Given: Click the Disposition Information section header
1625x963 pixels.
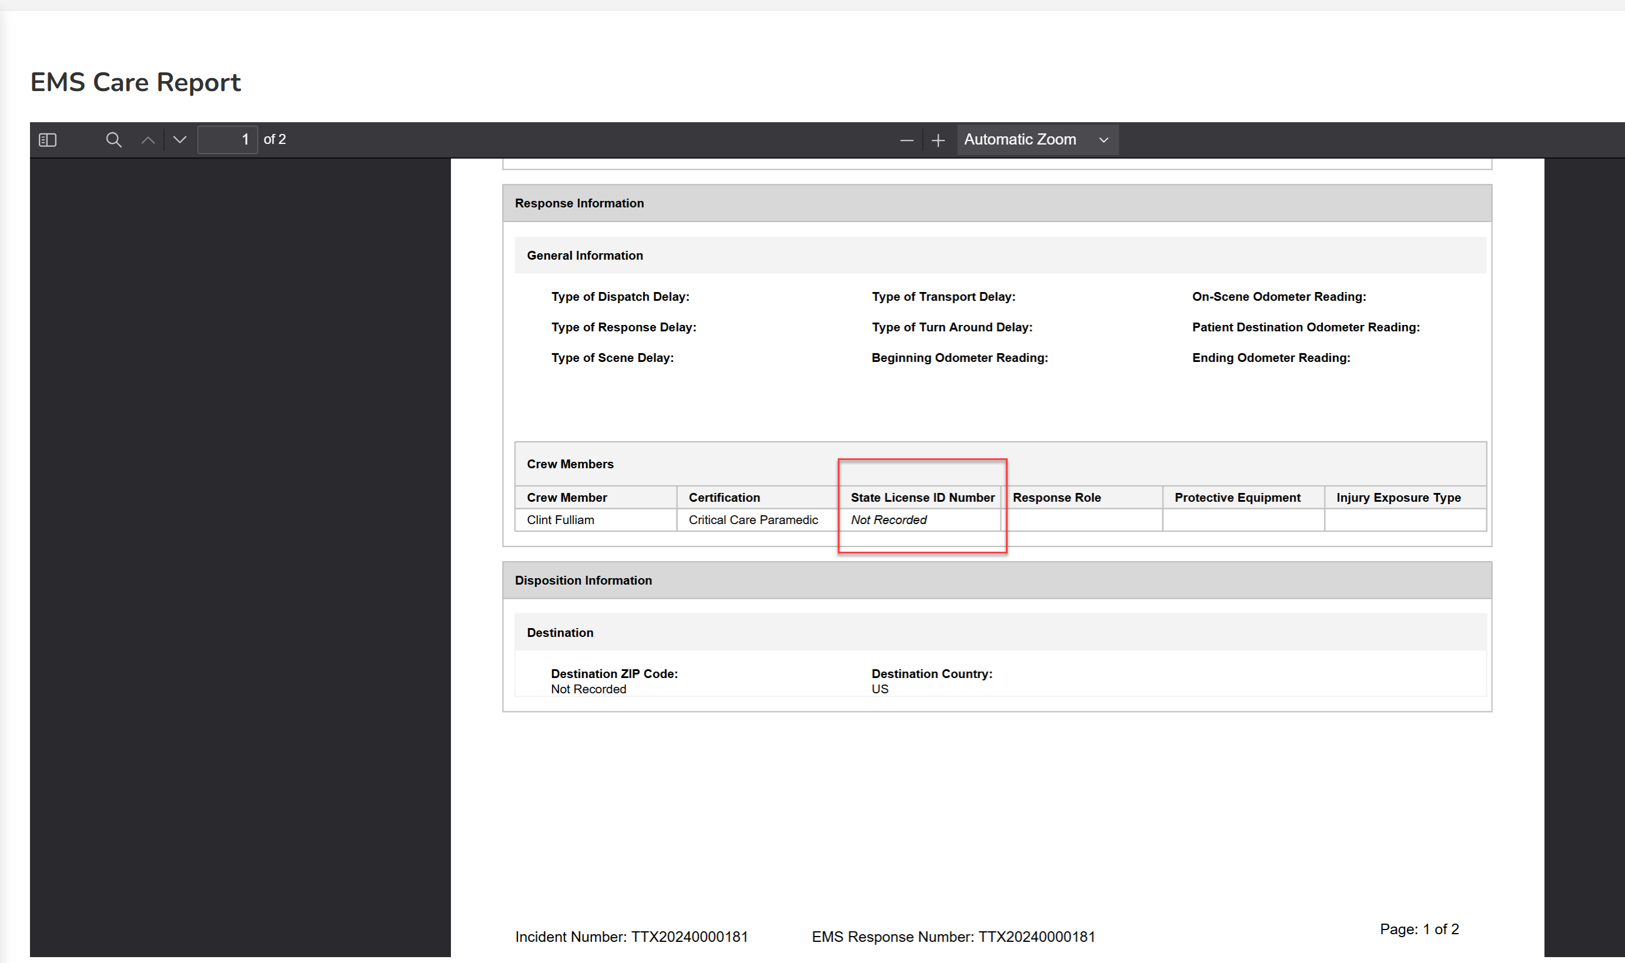Looking at the screenshot, I should point(583,580).
